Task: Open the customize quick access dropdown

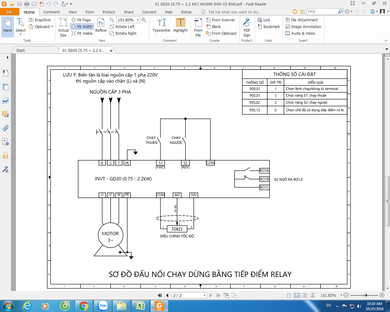Action: [71, 4]
